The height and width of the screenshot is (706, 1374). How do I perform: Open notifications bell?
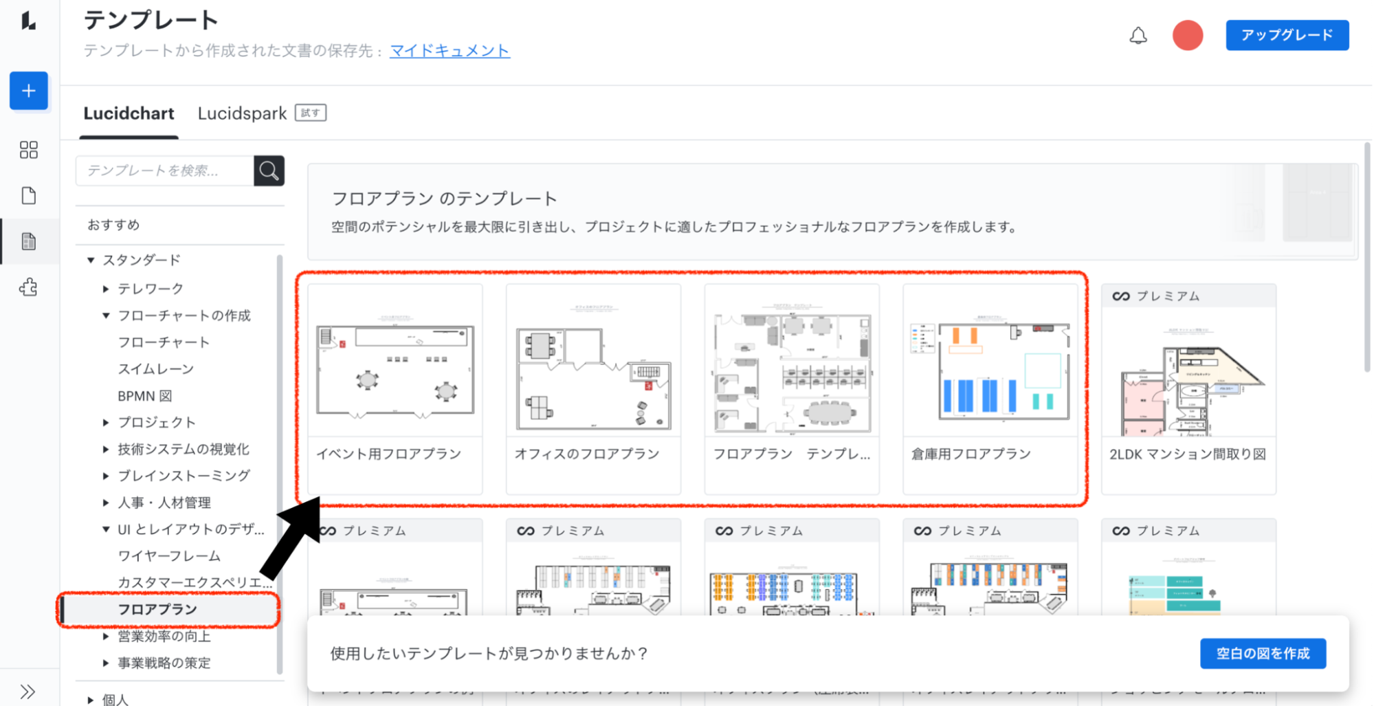pyautogui.click(x=1138, y=36)
